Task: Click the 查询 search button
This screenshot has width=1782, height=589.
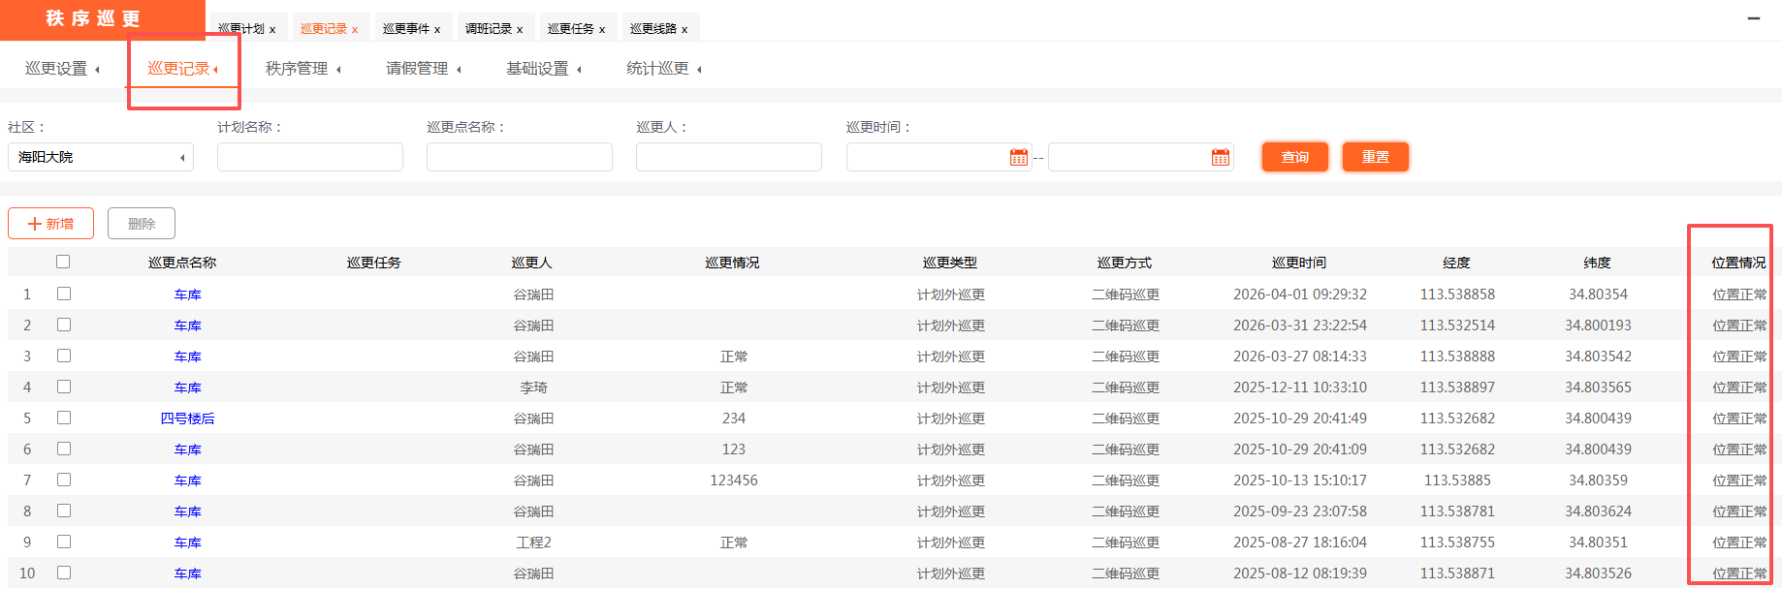Action: tap(1294, 157)
